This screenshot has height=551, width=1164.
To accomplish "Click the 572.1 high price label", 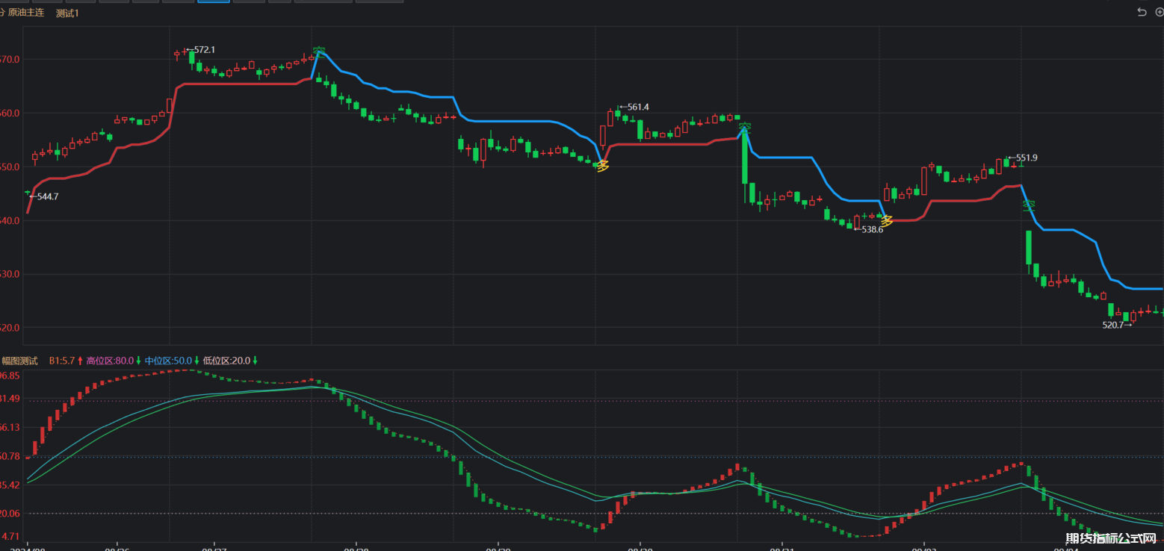I will pos(204,50).
